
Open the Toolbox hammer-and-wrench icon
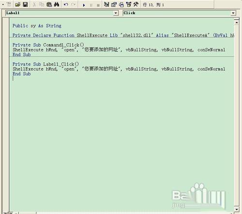tap(136, 4)
